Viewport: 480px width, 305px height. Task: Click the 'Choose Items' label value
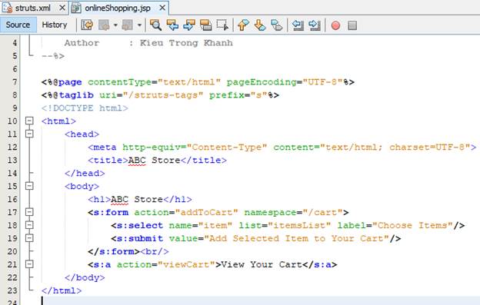coord(412,226)
